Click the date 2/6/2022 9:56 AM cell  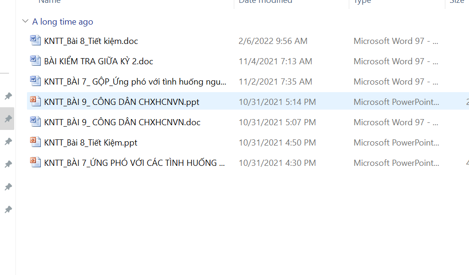pos(273,41)
